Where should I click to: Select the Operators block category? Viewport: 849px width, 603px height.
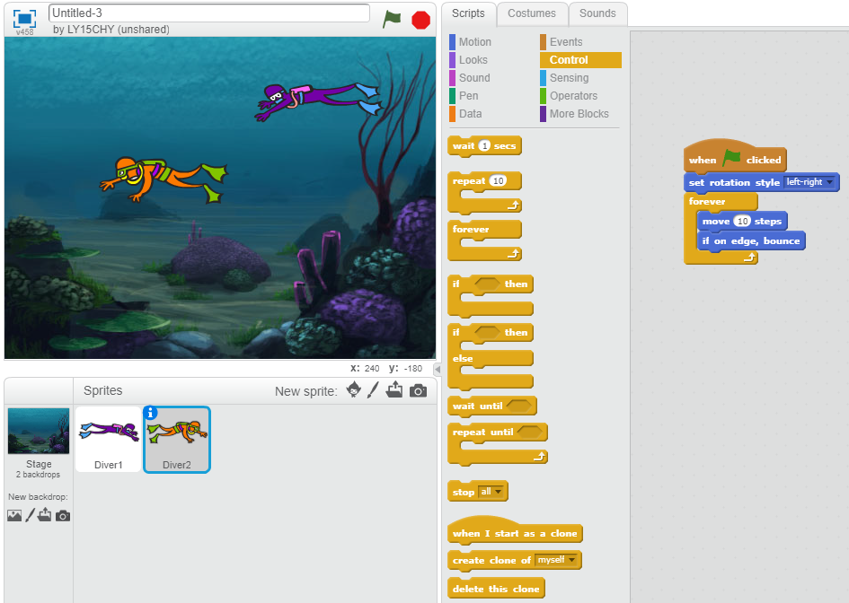(572, 96)
